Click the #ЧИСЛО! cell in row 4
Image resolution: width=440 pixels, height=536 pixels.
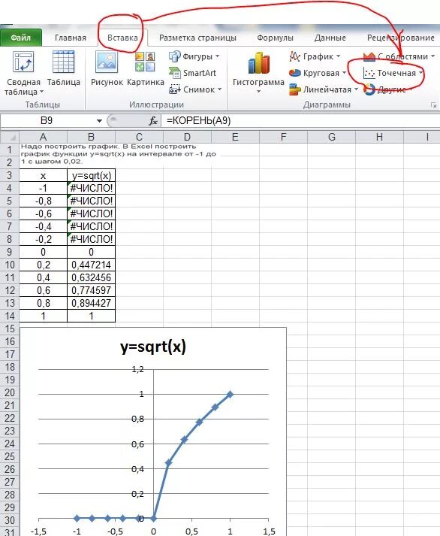coord(91,188)
